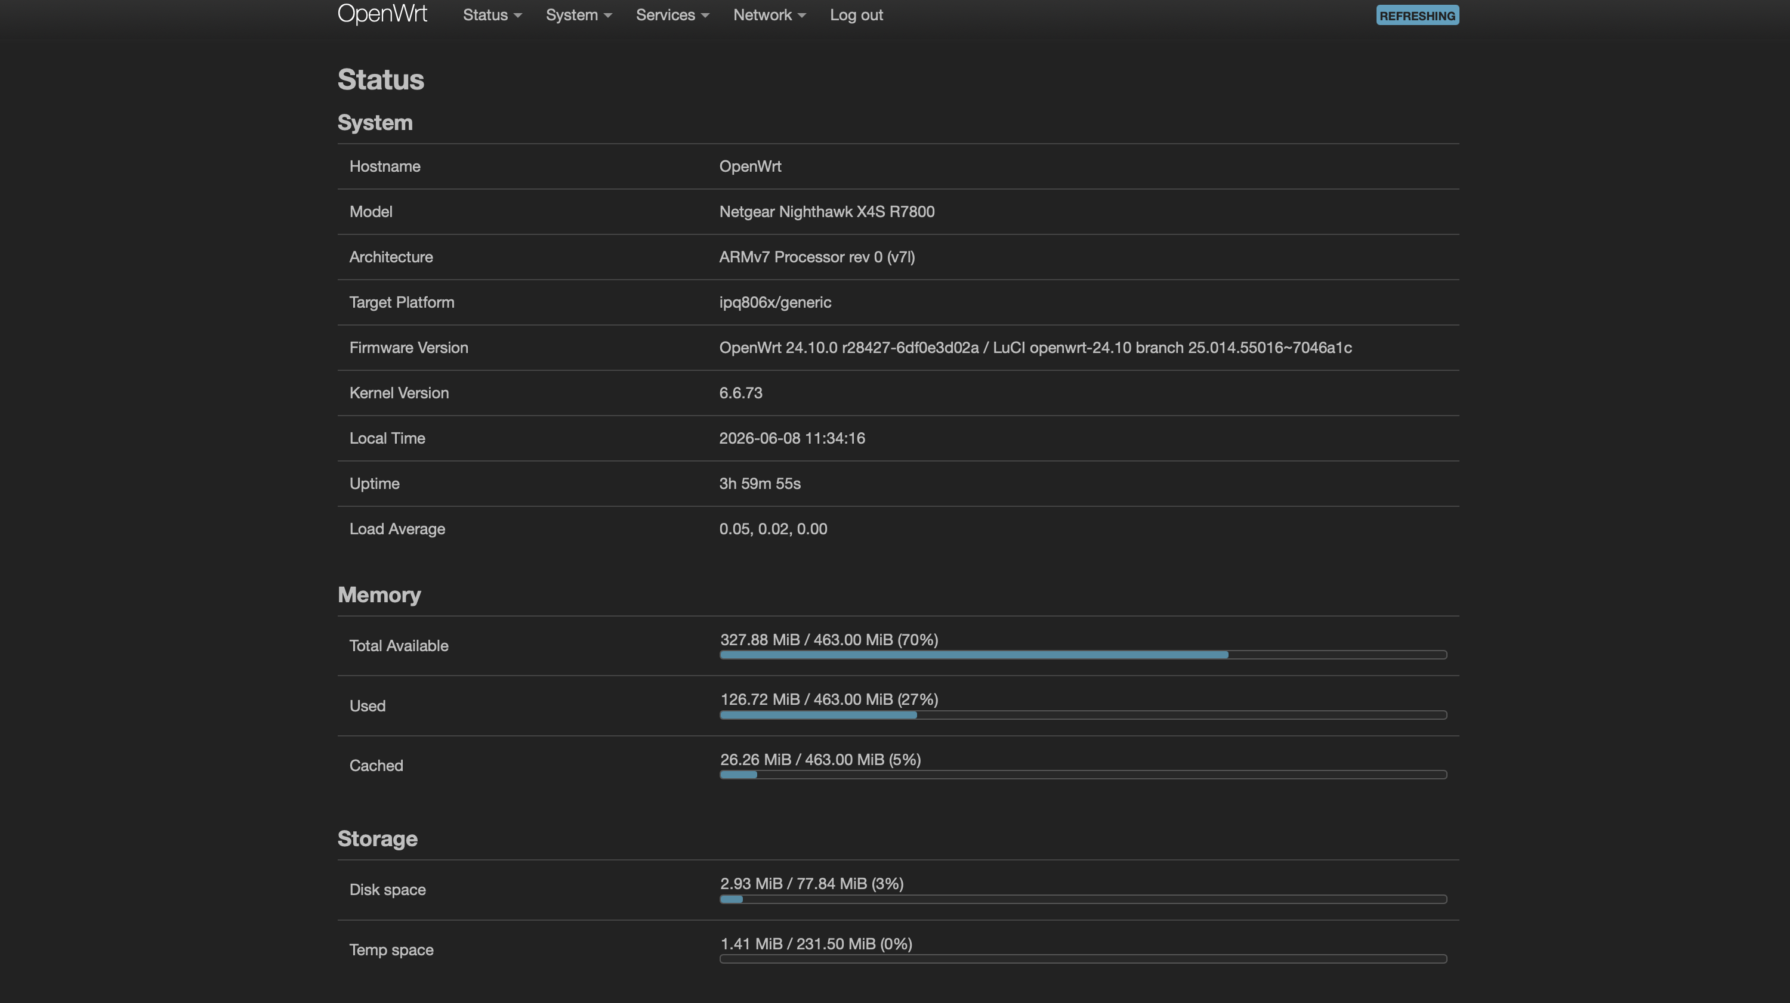Toggle the REFRESHING indicator badge
Viewport: 1790px width, 1003px height.
(1417, 16)
